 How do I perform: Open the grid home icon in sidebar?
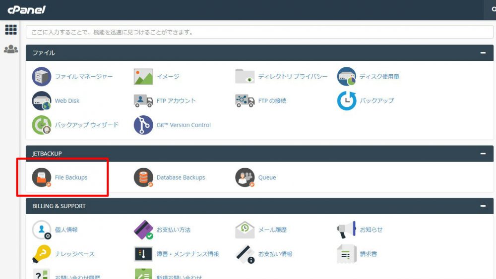[x=11, y=30]
